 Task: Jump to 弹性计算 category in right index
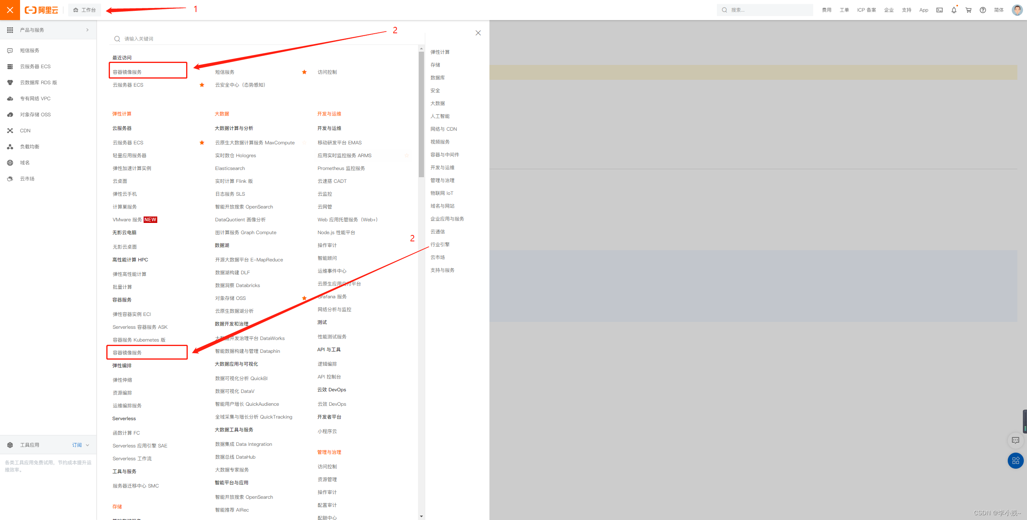click(440, 52)
